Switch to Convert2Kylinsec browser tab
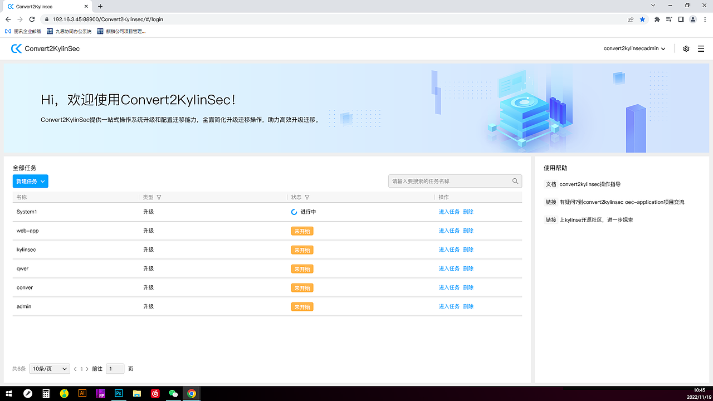 (46, 7)
